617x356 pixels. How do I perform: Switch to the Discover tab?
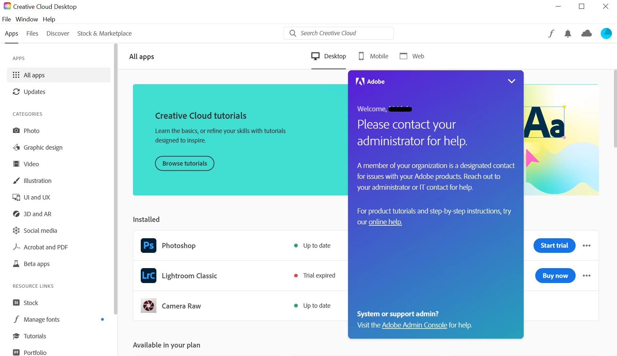point(58,33)
